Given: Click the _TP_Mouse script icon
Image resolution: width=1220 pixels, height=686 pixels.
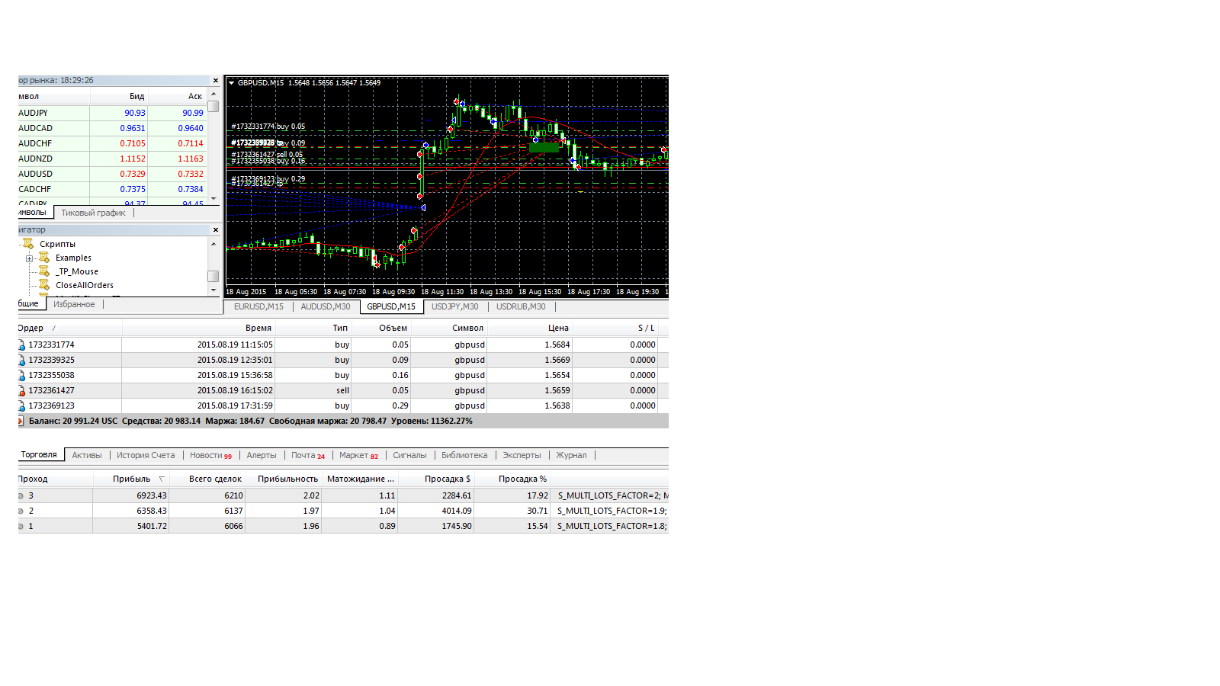Looking at the screenshot, I should click(44, 271).
